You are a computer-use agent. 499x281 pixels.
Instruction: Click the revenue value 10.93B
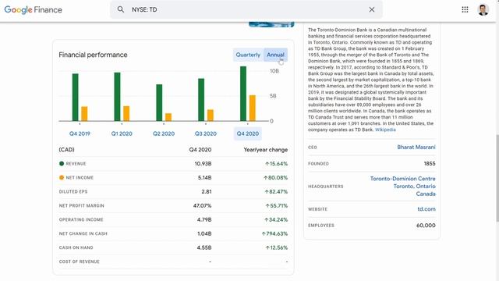coord(203,164)
